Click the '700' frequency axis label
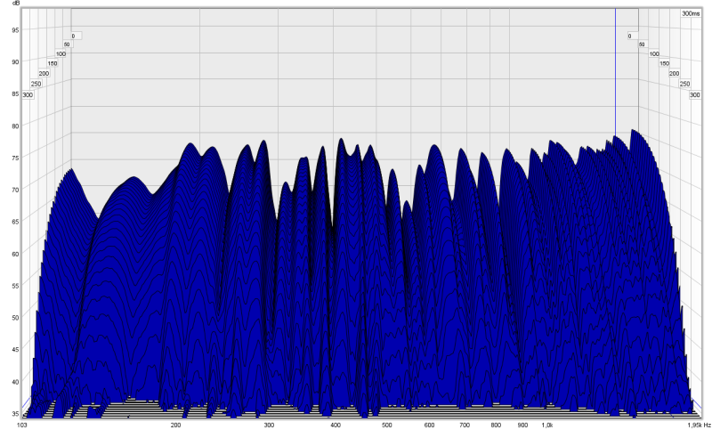The height and width of the screenshot is (430, 712). (x=464, y=426)
